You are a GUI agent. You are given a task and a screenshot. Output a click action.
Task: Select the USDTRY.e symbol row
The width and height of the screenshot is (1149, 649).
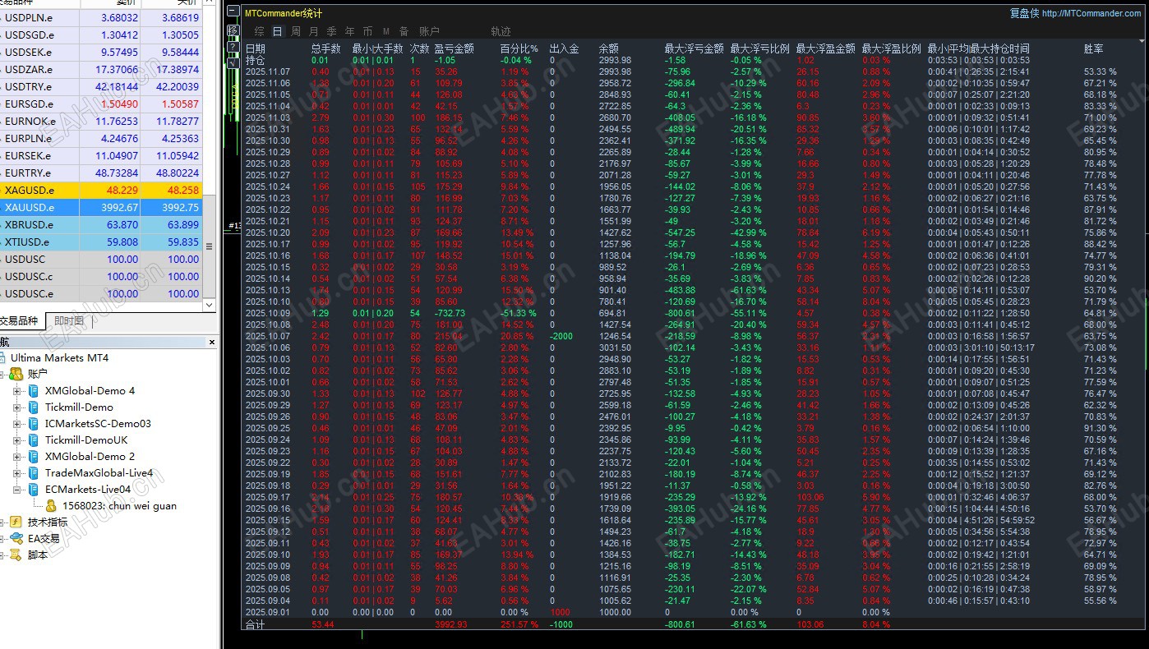[101, 87]
